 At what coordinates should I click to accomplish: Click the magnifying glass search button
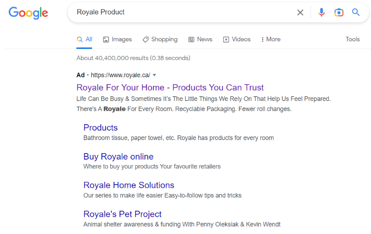click(356, 12)
